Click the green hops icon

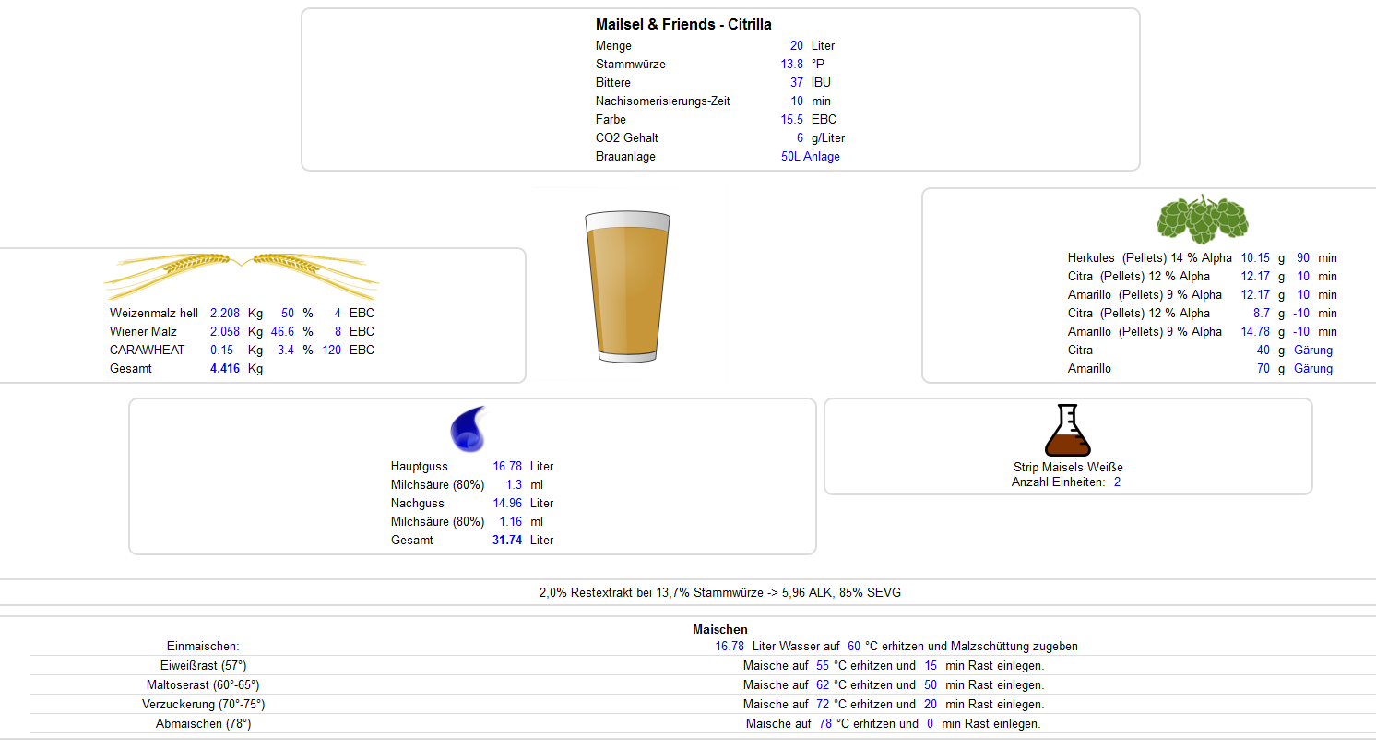tap(1203, 219)
